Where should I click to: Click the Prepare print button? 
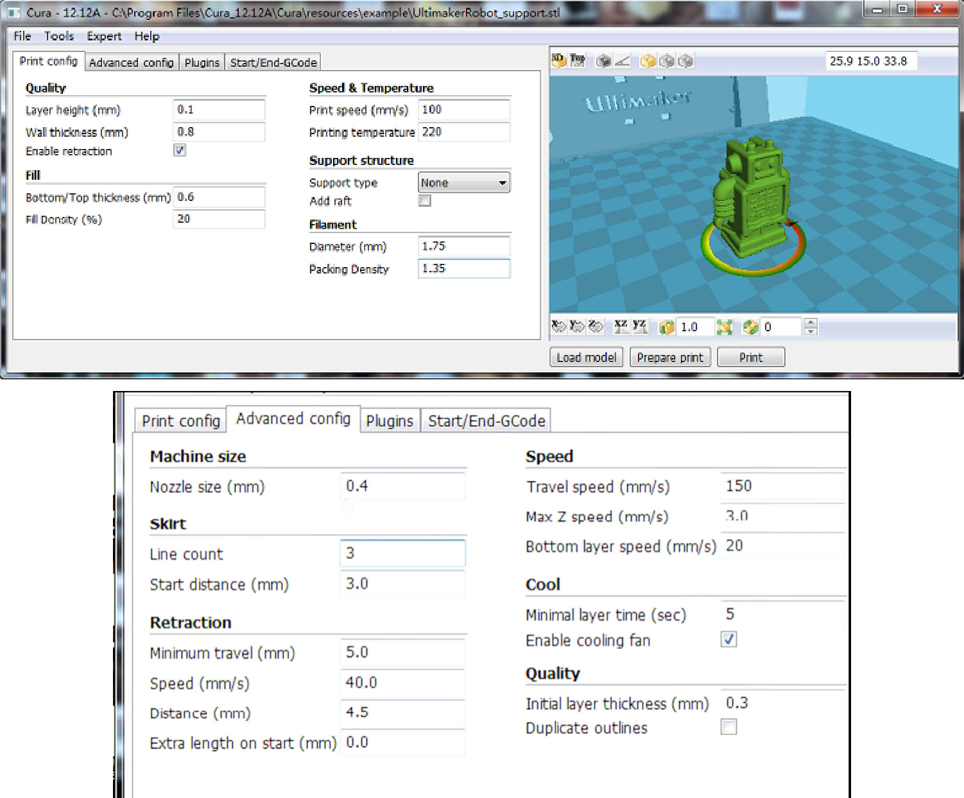(670, 358)
